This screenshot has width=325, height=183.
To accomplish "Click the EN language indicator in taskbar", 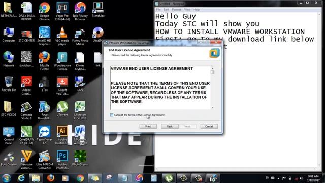I will pos(267,178).
